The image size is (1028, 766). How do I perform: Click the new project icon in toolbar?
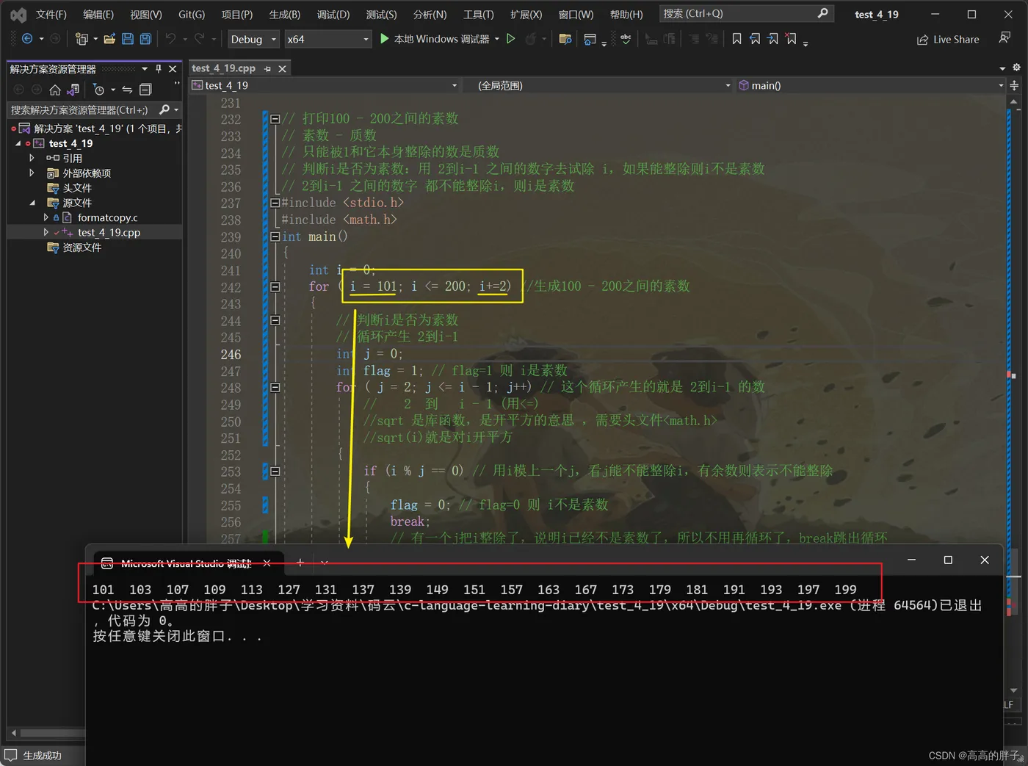pos(82,39)
